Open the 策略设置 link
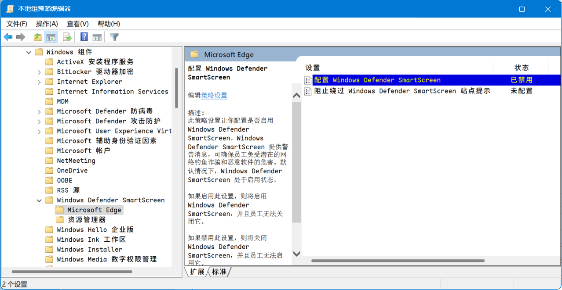562x290 pixels. coord(214,95)
